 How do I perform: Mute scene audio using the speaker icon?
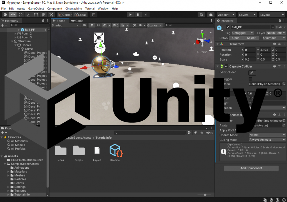tap(98, 25)
